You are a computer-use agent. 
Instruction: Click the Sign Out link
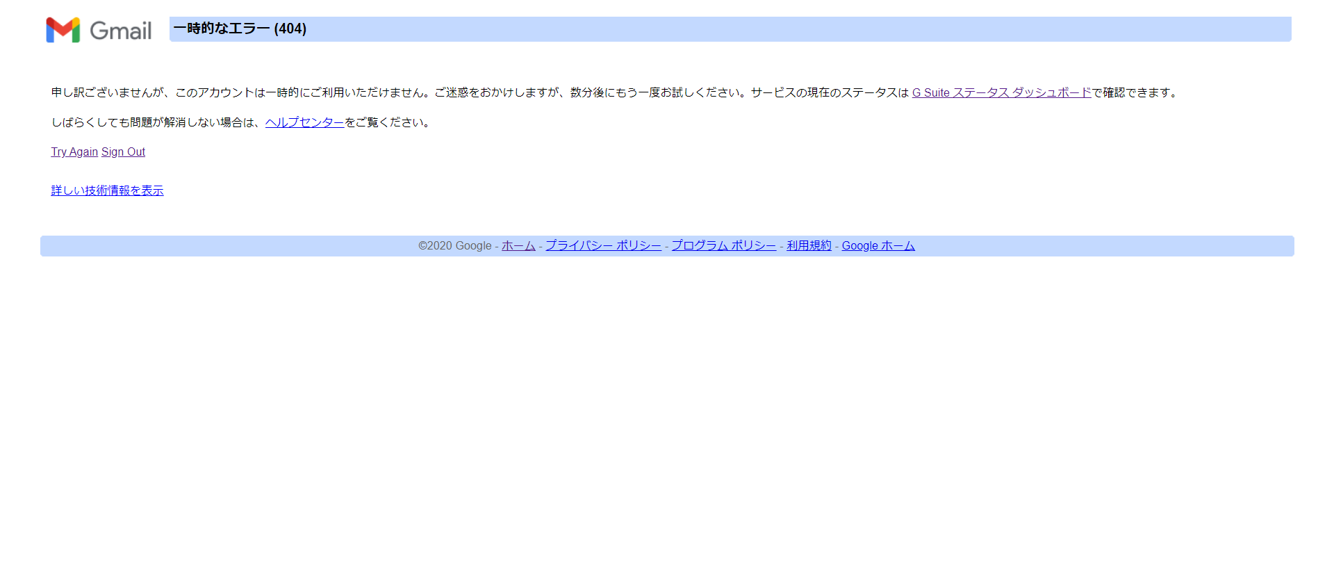tap(123, 152)
